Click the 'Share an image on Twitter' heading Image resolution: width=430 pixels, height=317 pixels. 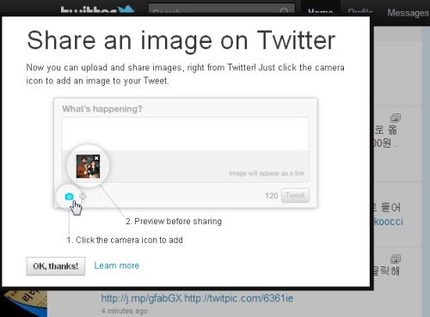181,40
